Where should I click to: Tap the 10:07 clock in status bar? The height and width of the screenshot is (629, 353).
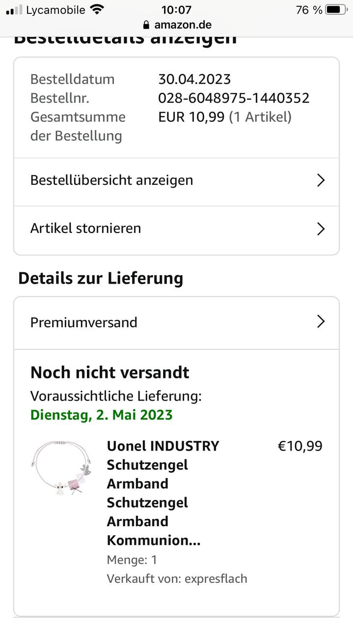[x=176, y=10]
